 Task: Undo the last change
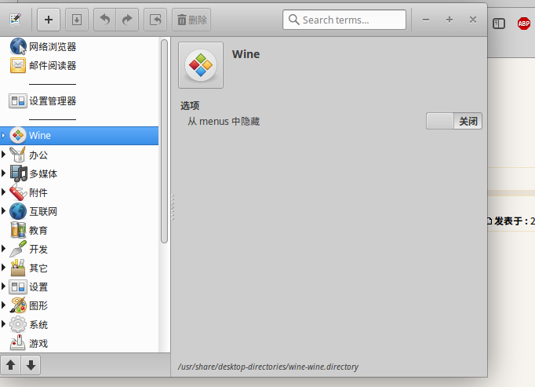105,20
